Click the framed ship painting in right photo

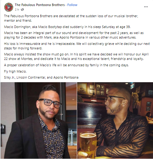click(x=82, y=88)
